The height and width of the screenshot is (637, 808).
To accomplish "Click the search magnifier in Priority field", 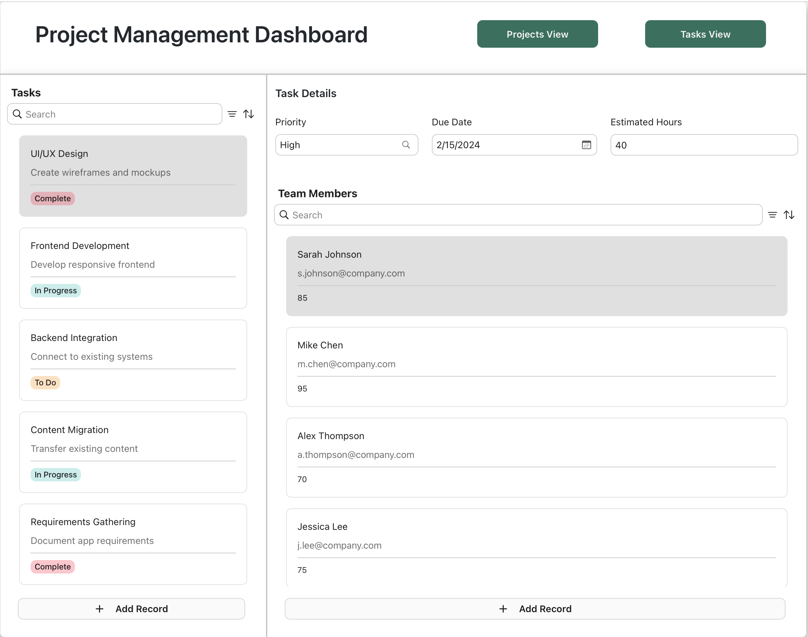I will pyautogui.click(x=406, y=145).
